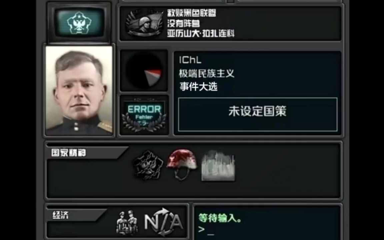Click the 等待输入 status text

point(220,218)
